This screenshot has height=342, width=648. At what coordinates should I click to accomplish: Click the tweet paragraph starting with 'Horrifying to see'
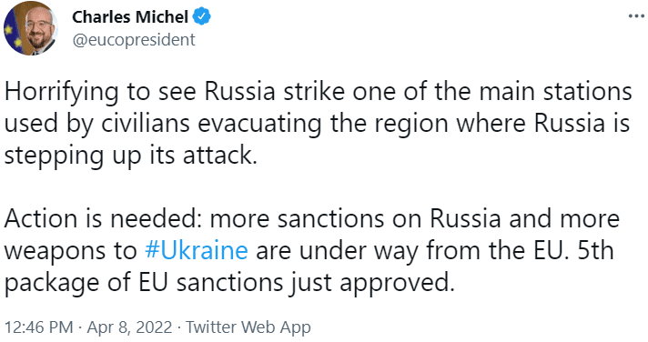[319, 123]
